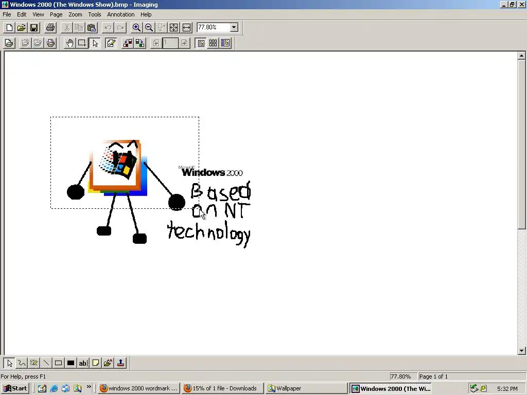
Task: Select the Typed Text 'ab' annotation tool
Action: click(x=83, y=363)
